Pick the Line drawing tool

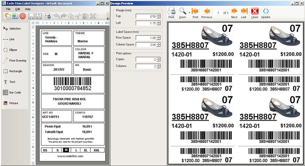coord(9,39)
